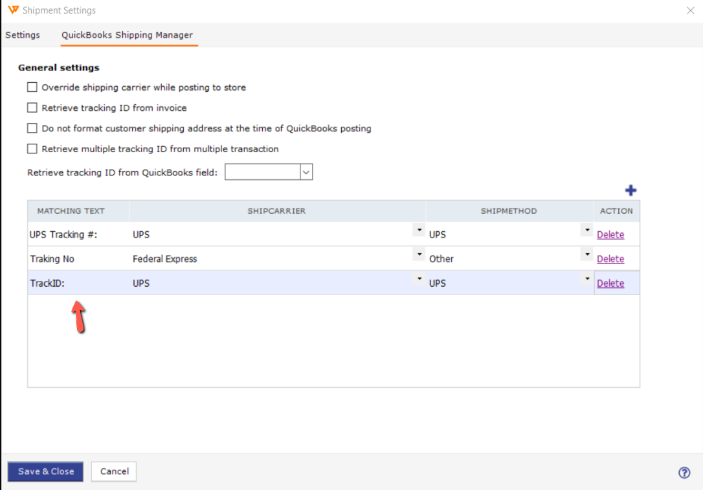Close the Shipment Settings window
Viewport: 703px width, 490px height.
[x=690, y=10]
